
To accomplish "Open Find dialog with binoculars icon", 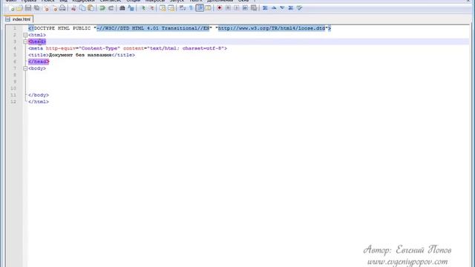I will pos(122,8).
